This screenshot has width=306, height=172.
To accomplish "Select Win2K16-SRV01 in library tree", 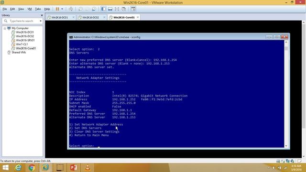I will [x=25, y=40].
